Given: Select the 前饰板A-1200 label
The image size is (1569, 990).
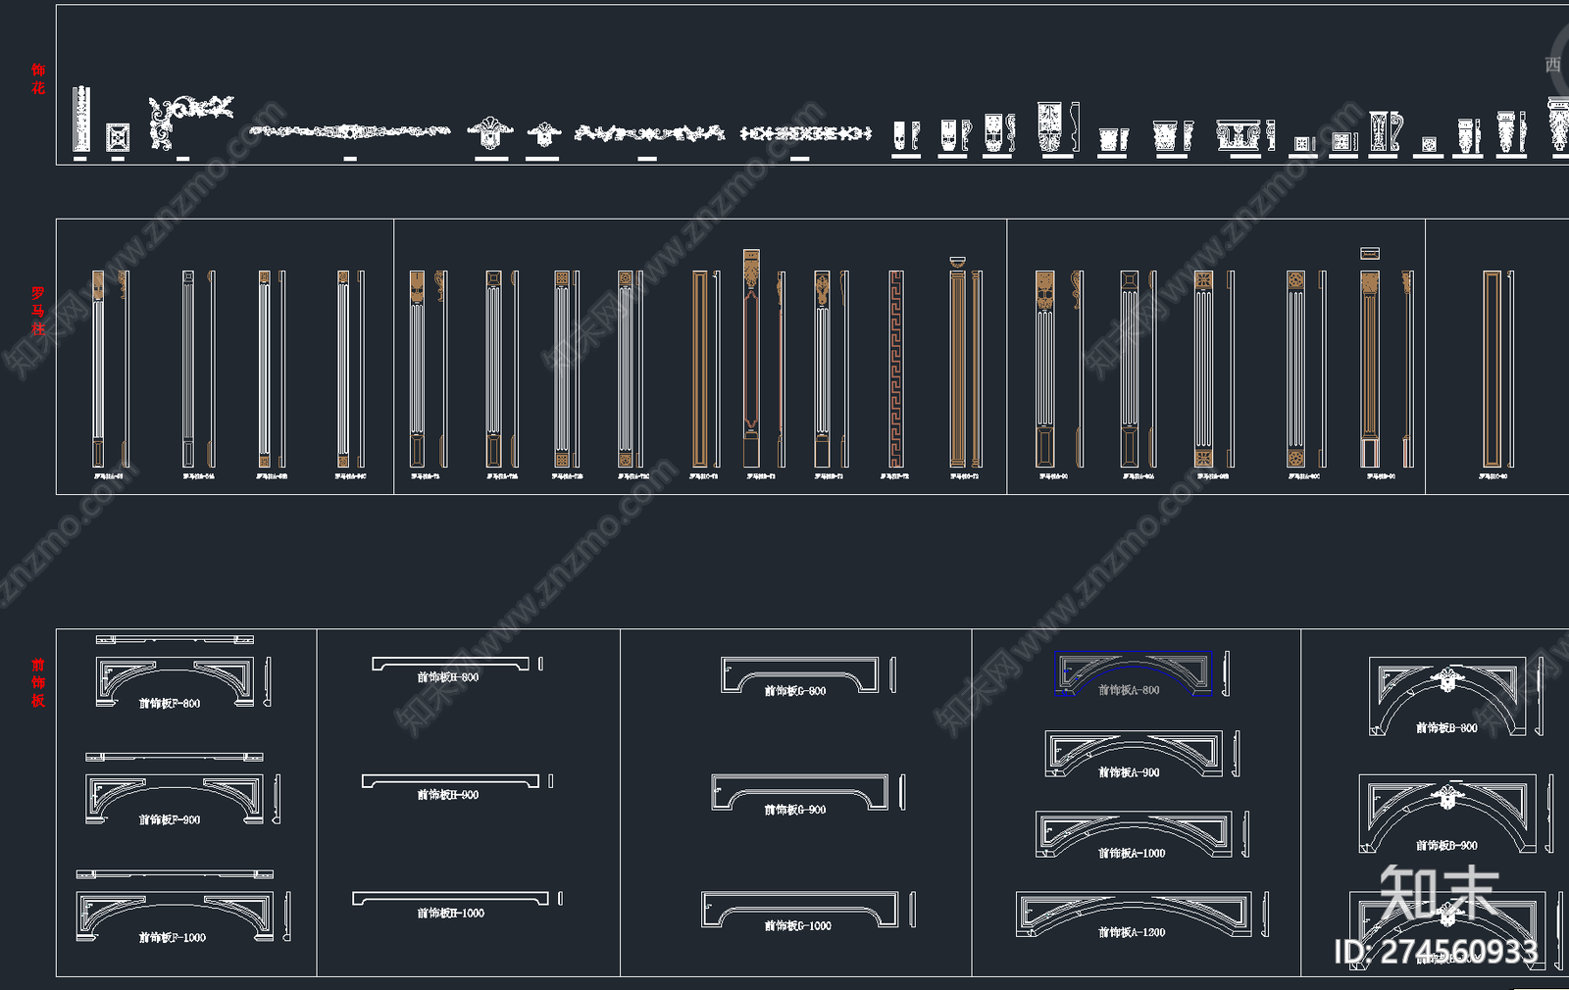Looking at the screenshot, I should point(1132,933).
